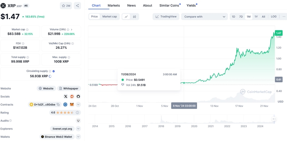The height and width of the screenshot is (141, 287).
Task: Click the pause handle on history range slider
Action: coord(274,119)
